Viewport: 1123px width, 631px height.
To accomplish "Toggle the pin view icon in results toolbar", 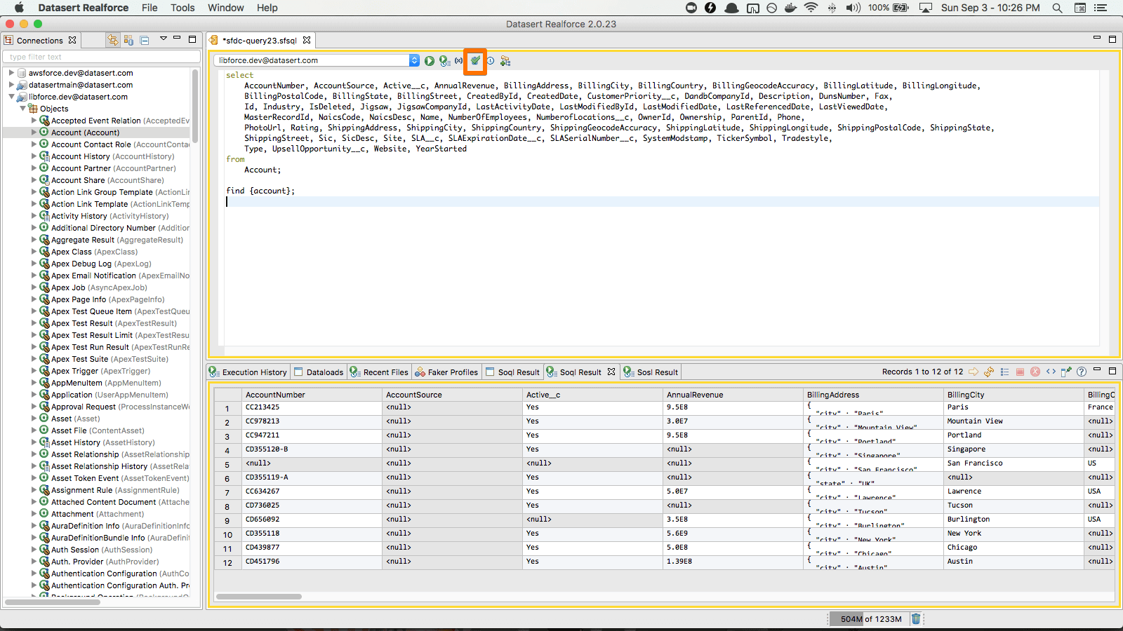I will click(x=1066, y=372).
